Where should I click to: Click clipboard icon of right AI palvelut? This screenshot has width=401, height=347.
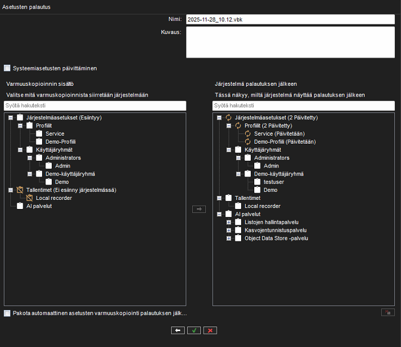pyautogui.click(x=229, y=214)
